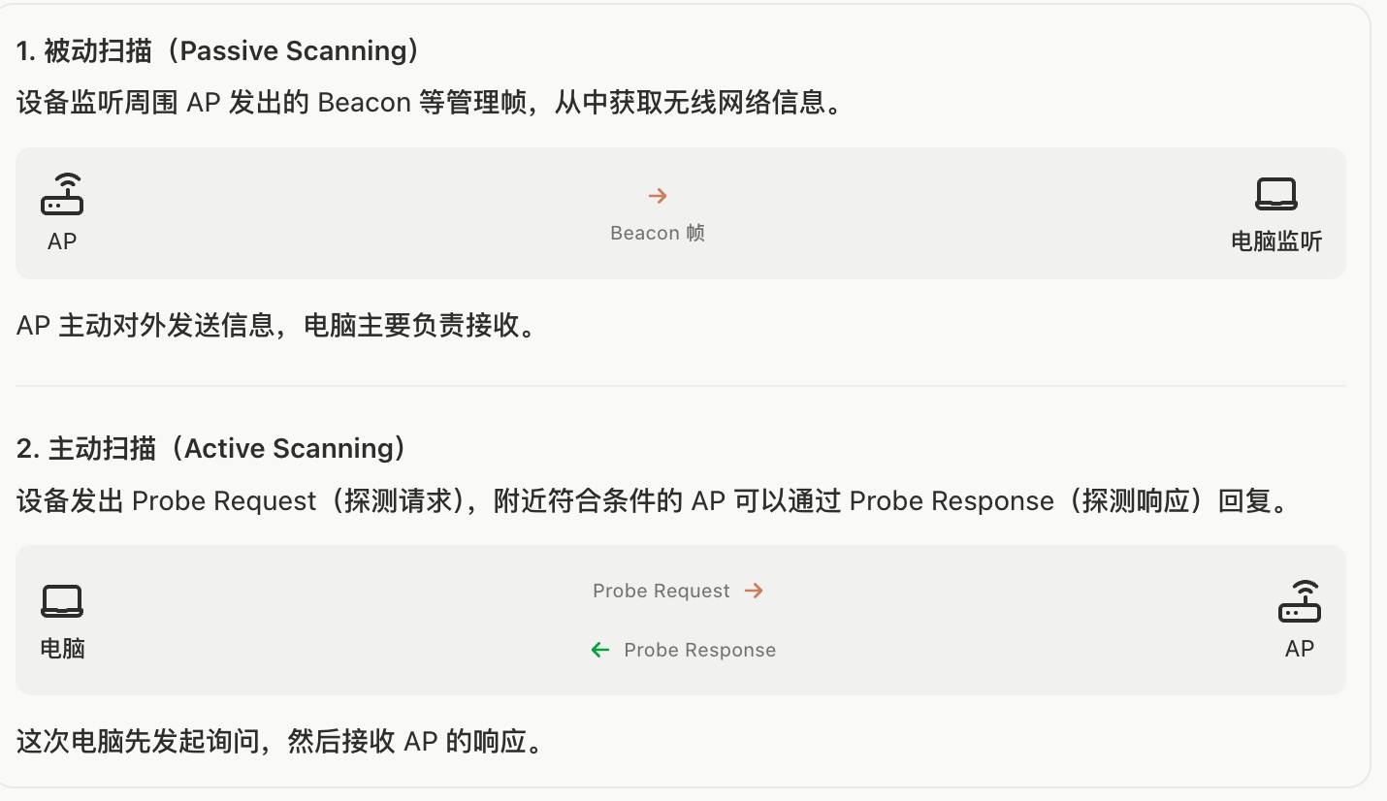Select the heading 2. 主动扫描（Active Scanning）
The image size is (1387, 801).
pos(212,448)
